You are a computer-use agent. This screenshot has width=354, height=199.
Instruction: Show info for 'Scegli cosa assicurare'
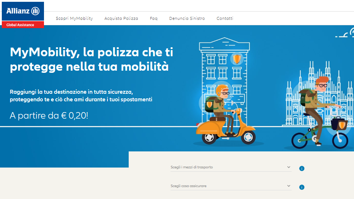coord(302,187)
